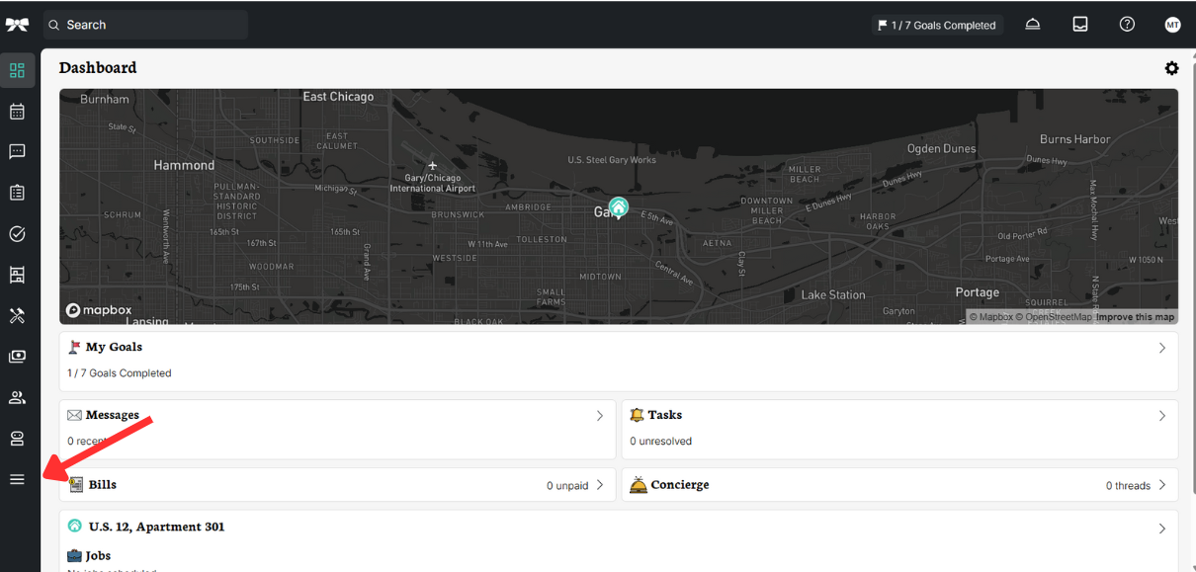Open the shelving inventory icon in sidebar

coord(17,275)
